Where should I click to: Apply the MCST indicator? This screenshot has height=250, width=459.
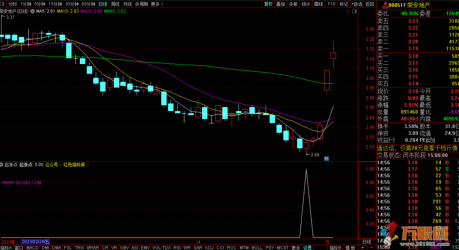[x=283, y=247]
